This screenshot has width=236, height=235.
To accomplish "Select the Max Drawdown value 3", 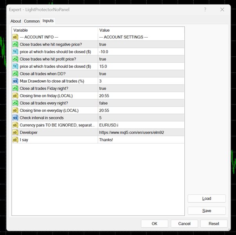I will (x=141, y=81).
